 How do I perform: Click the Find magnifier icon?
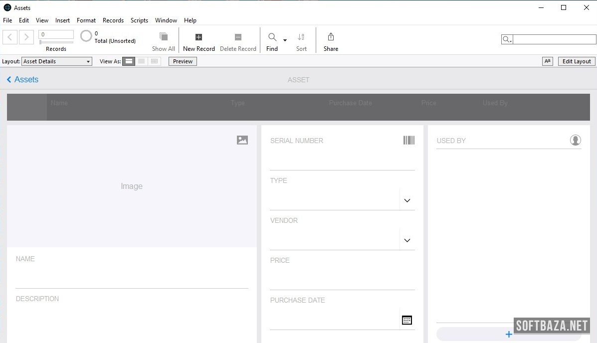[272, 37]
